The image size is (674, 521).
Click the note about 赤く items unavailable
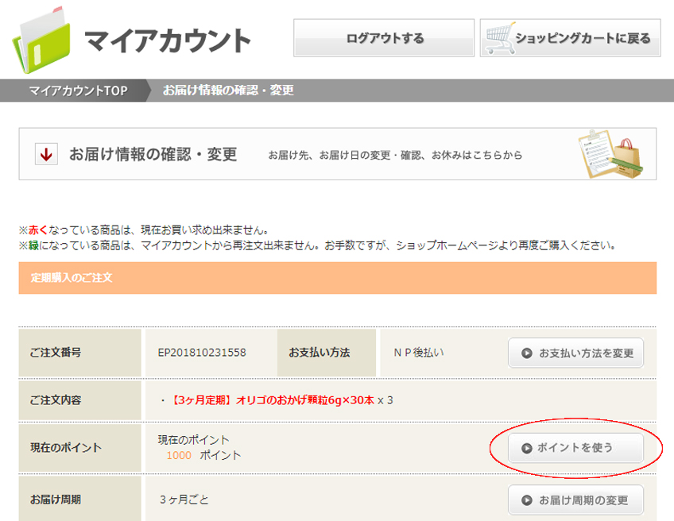144,230
